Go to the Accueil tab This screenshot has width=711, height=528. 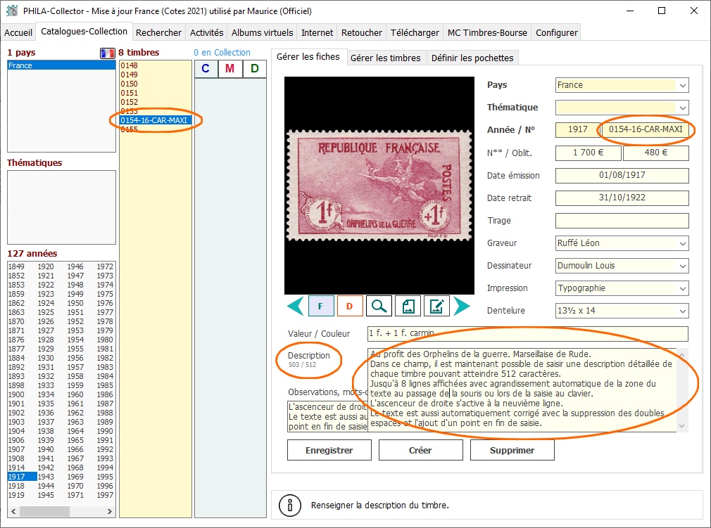(x=18, y=32)
